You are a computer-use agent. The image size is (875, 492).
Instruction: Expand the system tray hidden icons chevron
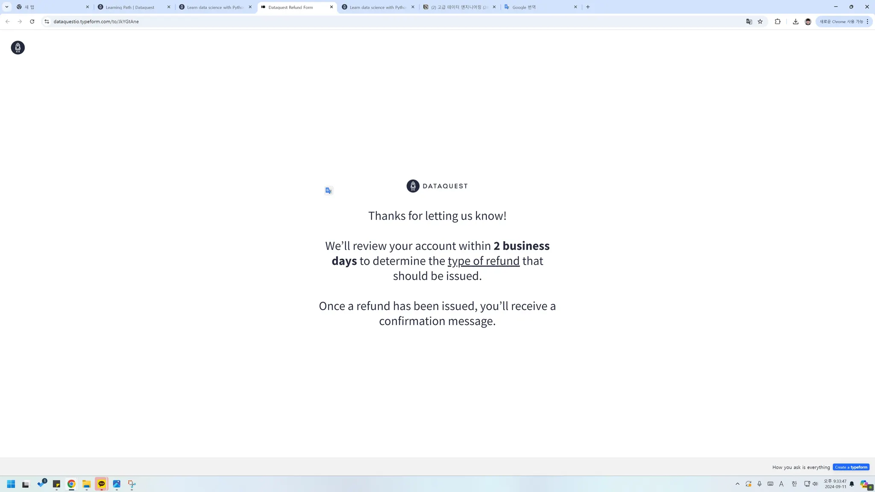tap(737, 484)
